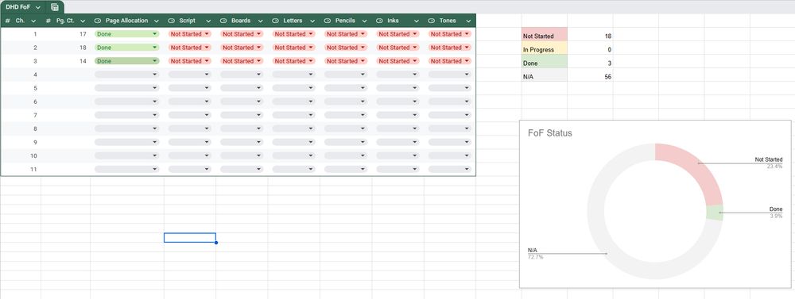Open the empty Script dropdown in row 5
The height and width of the screenshot is (299, 795).
click(190, 88)
